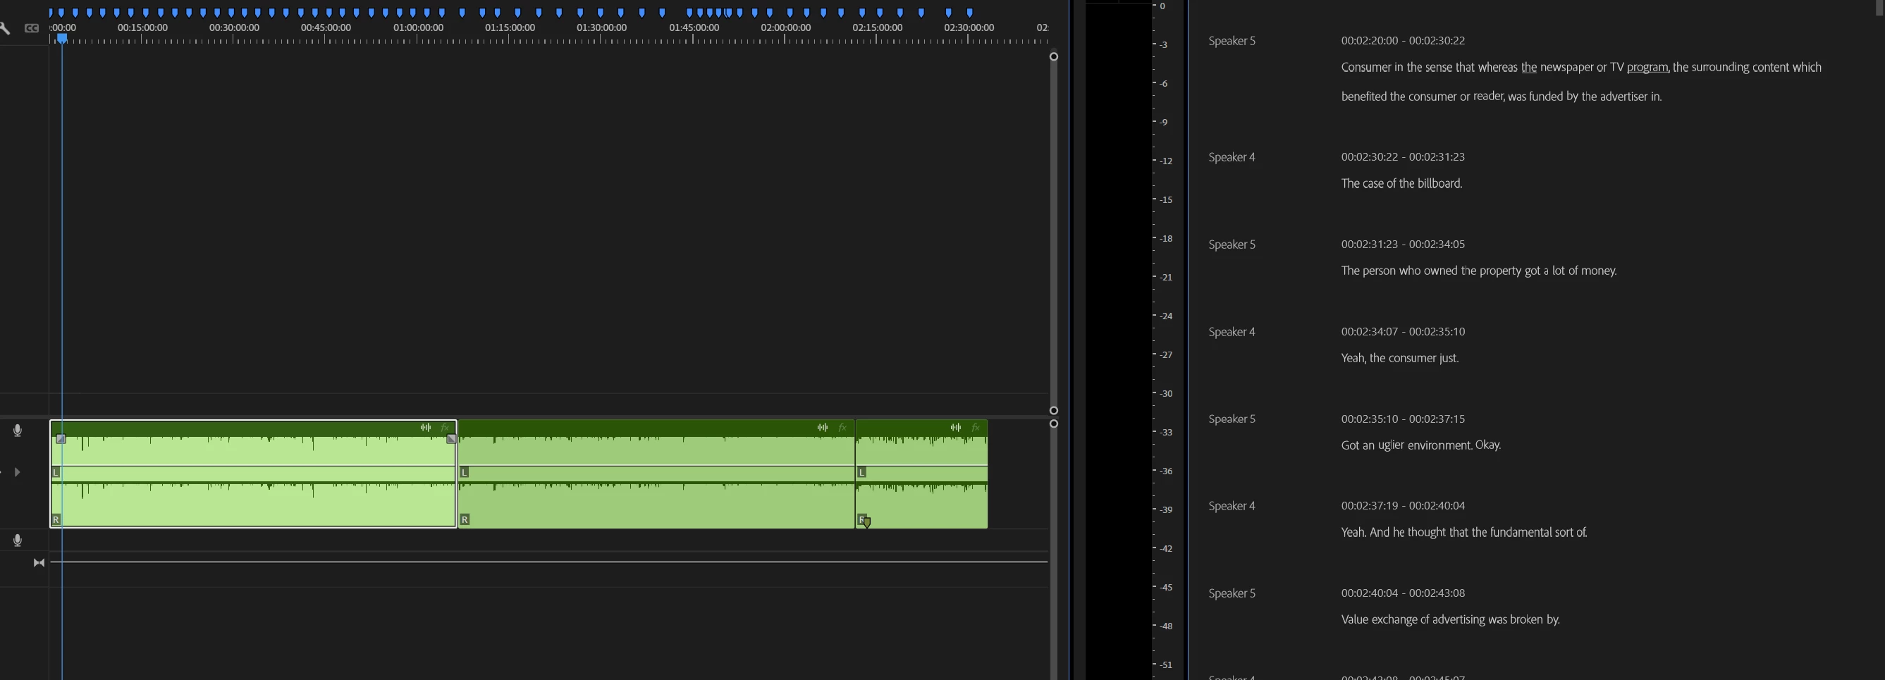Click the mix track volume line
The width and height of the screenshot is (1885, 680).
pos(549,562)
